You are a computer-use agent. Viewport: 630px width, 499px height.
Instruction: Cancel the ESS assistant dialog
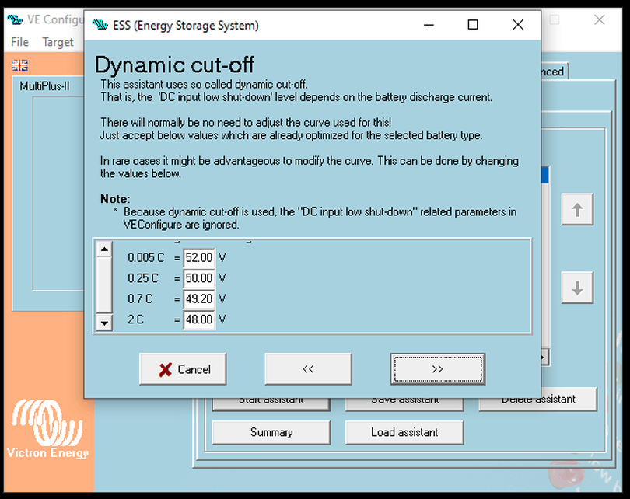[x=183, y=369]
